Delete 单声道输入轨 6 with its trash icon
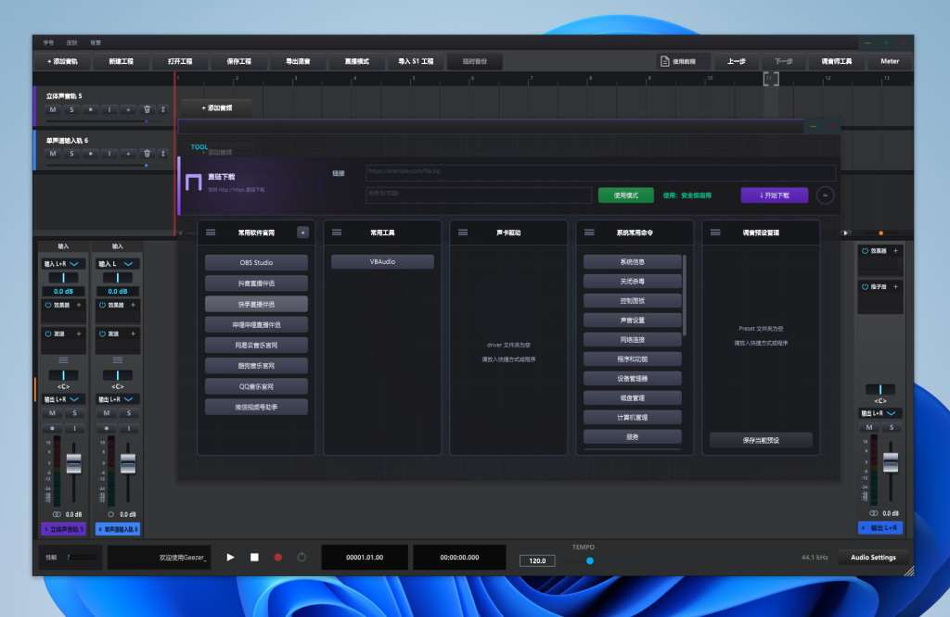This screenshot has width=950, height=617. (147, 154)
